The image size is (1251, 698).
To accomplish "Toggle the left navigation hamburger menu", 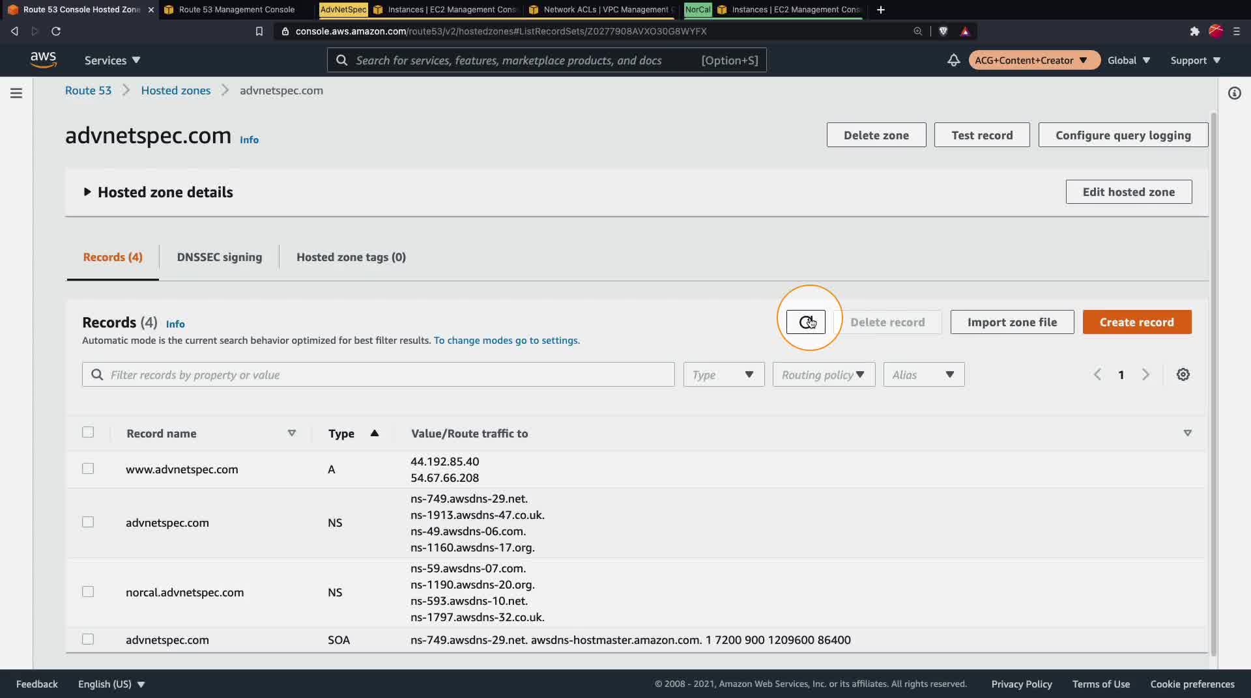I will (x=16, y=93).
